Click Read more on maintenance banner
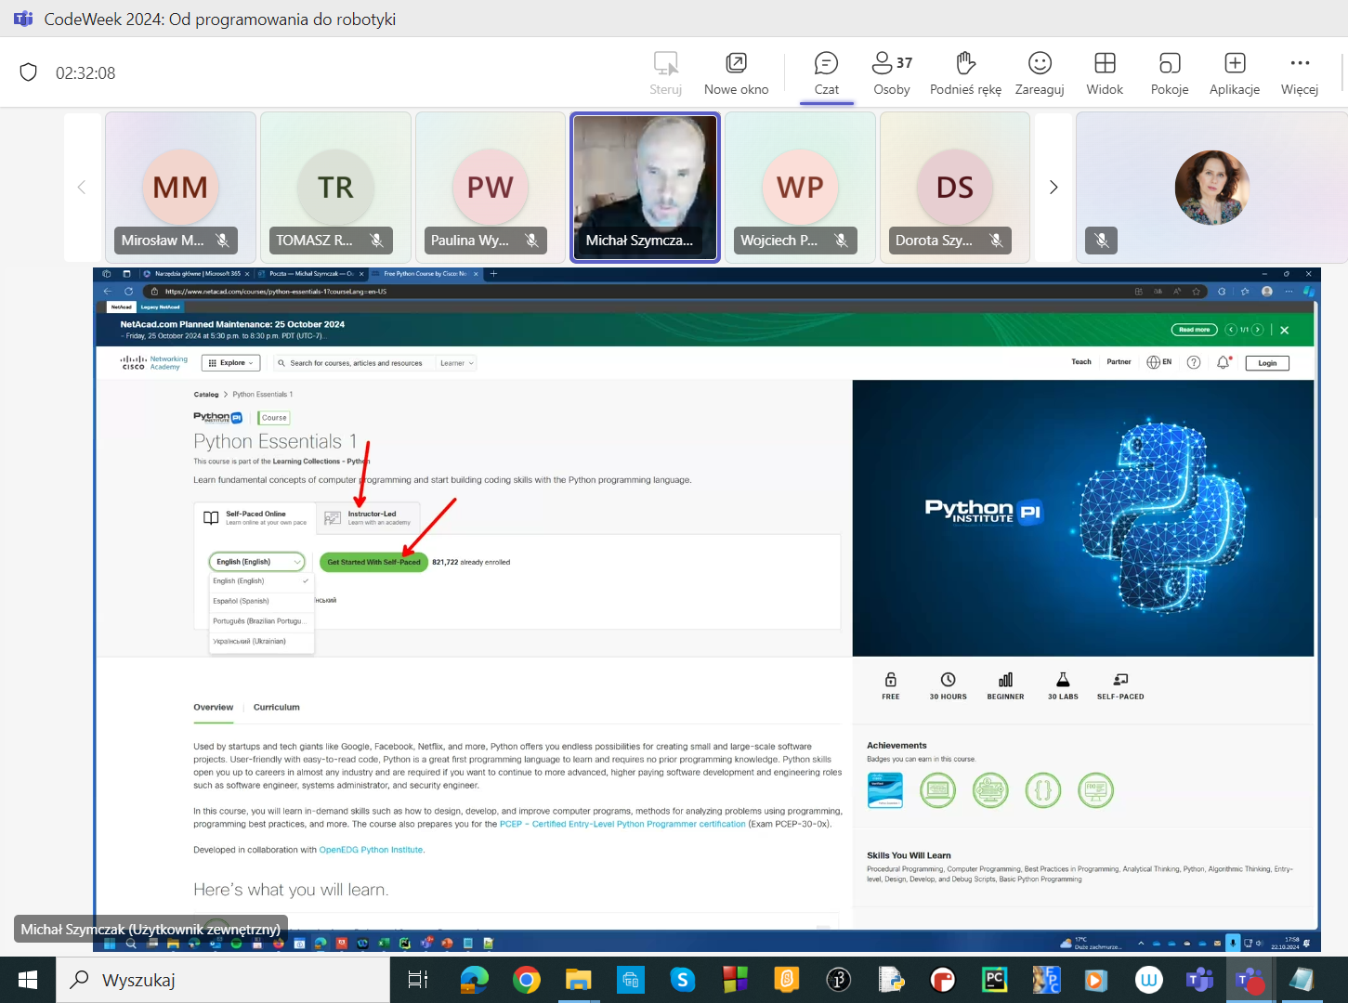Viewport: 1348px width, 1003px height. (x=1194, y=330)
